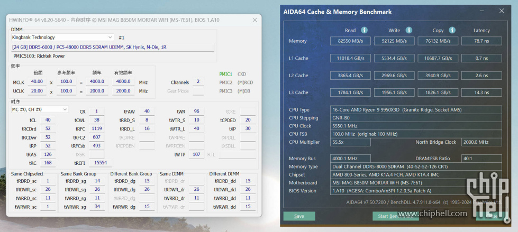518x232 pixels.
Task: Click the MCLK multiplier value 40.00
Action: click(x=37, y=81)
